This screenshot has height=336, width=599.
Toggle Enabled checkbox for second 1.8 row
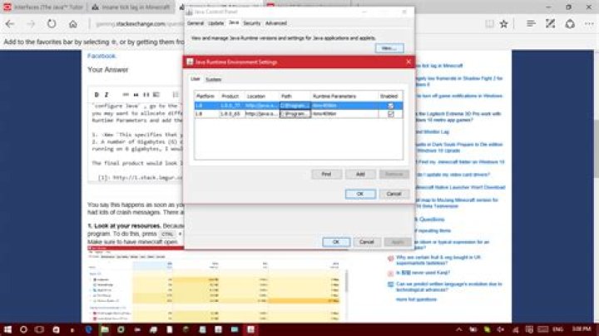coord(390,114)
